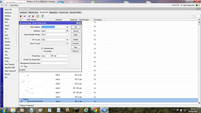Open Command Prompt icon in taskbar

tap(77, 110)
